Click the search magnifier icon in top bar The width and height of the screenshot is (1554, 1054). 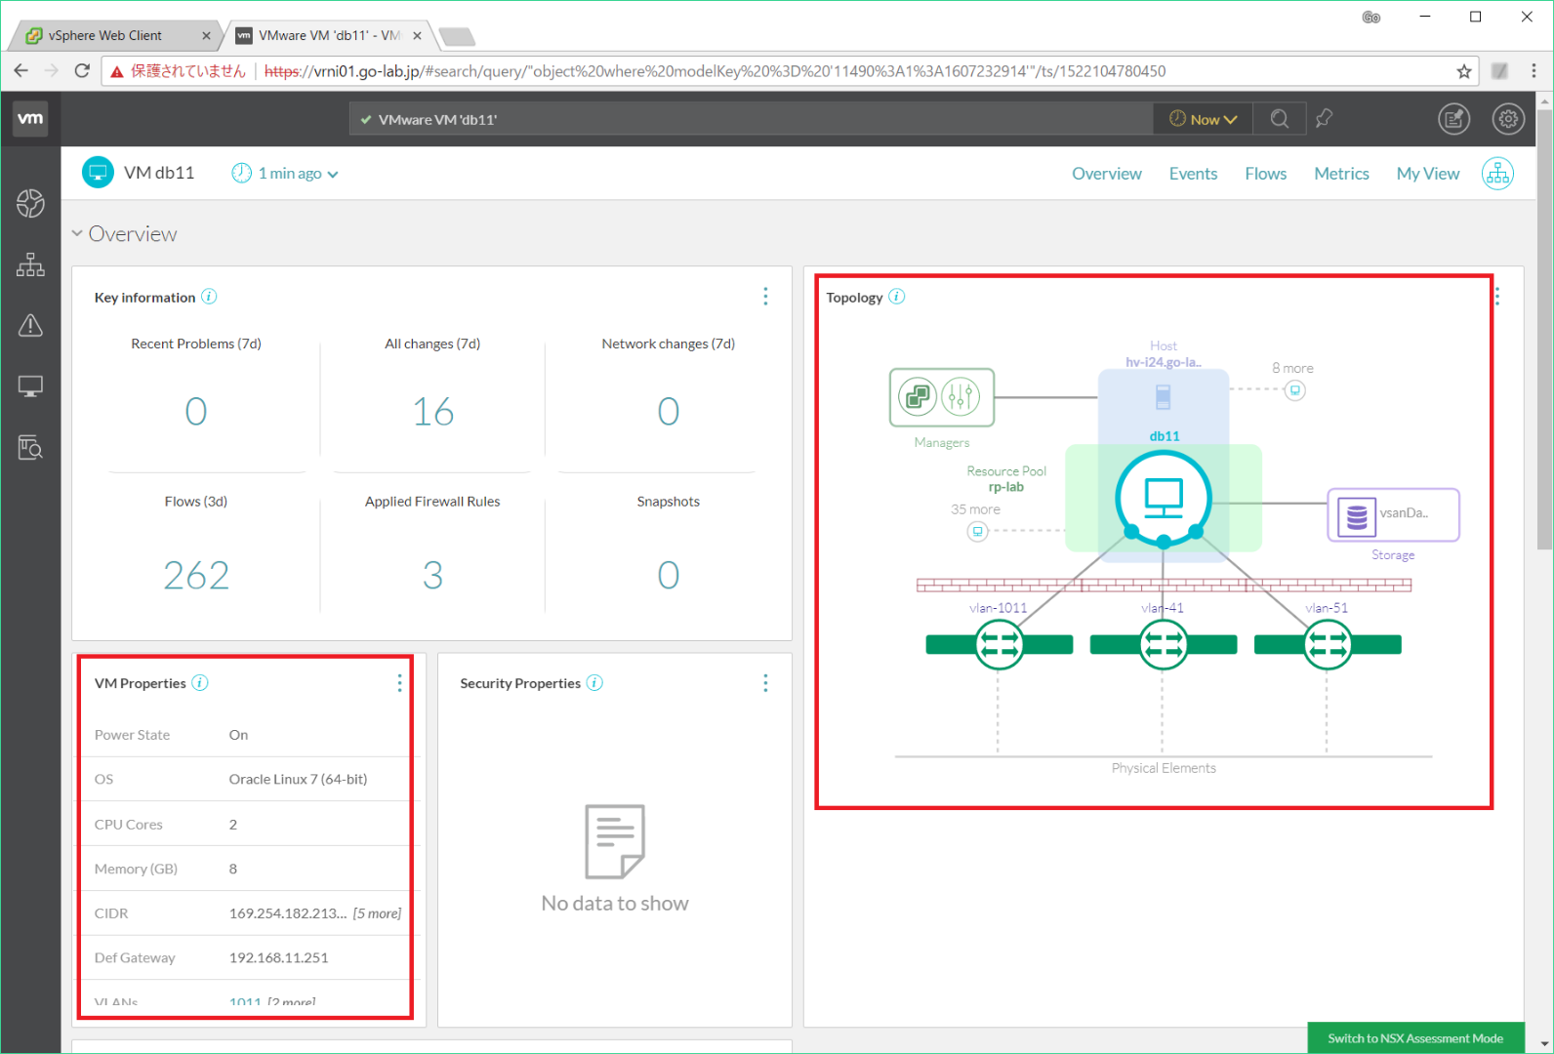1279,119
